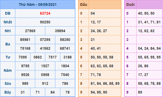This screenshot has width=163, height=97.
Task: Click Đầu values 94, 95, 95
Action: click(99, 92)
